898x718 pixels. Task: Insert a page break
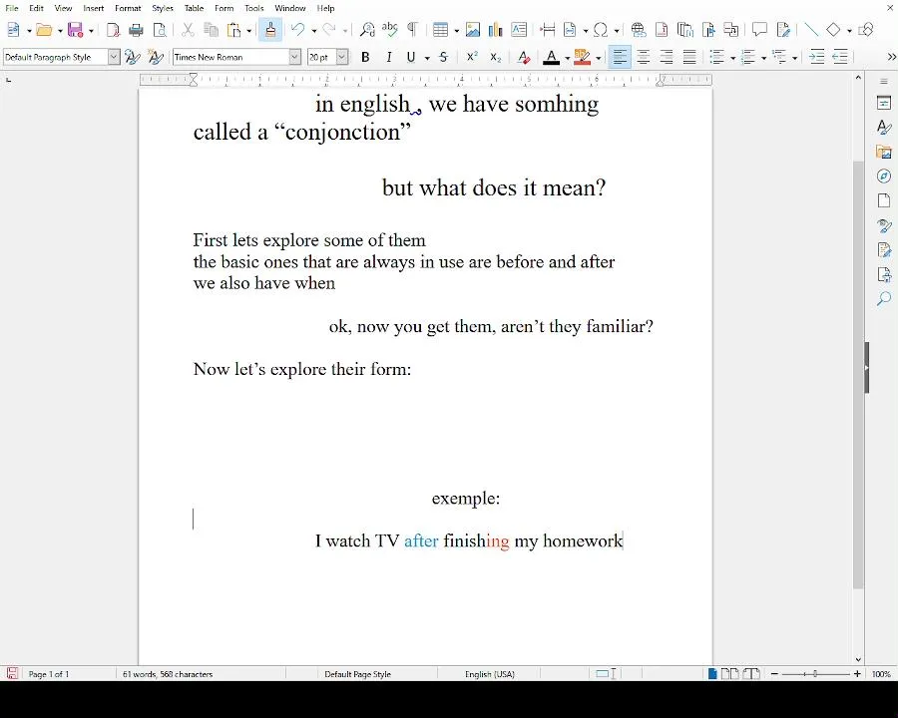pos(548,30)
